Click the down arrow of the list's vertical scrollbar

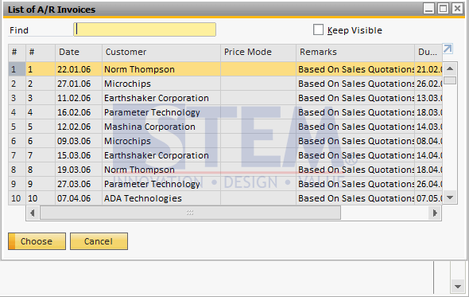(450, 197)
